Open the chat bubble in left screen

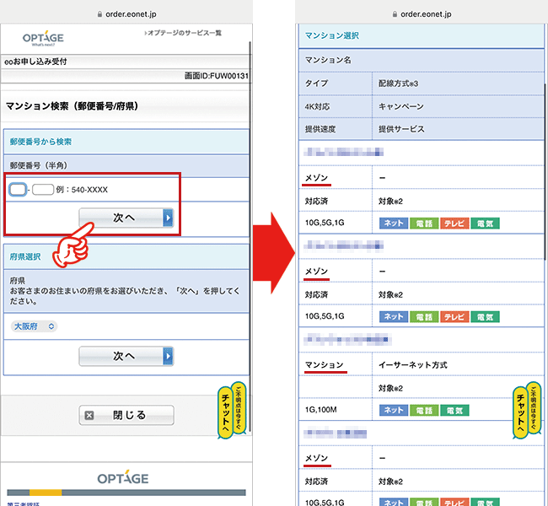click(232, 410)
